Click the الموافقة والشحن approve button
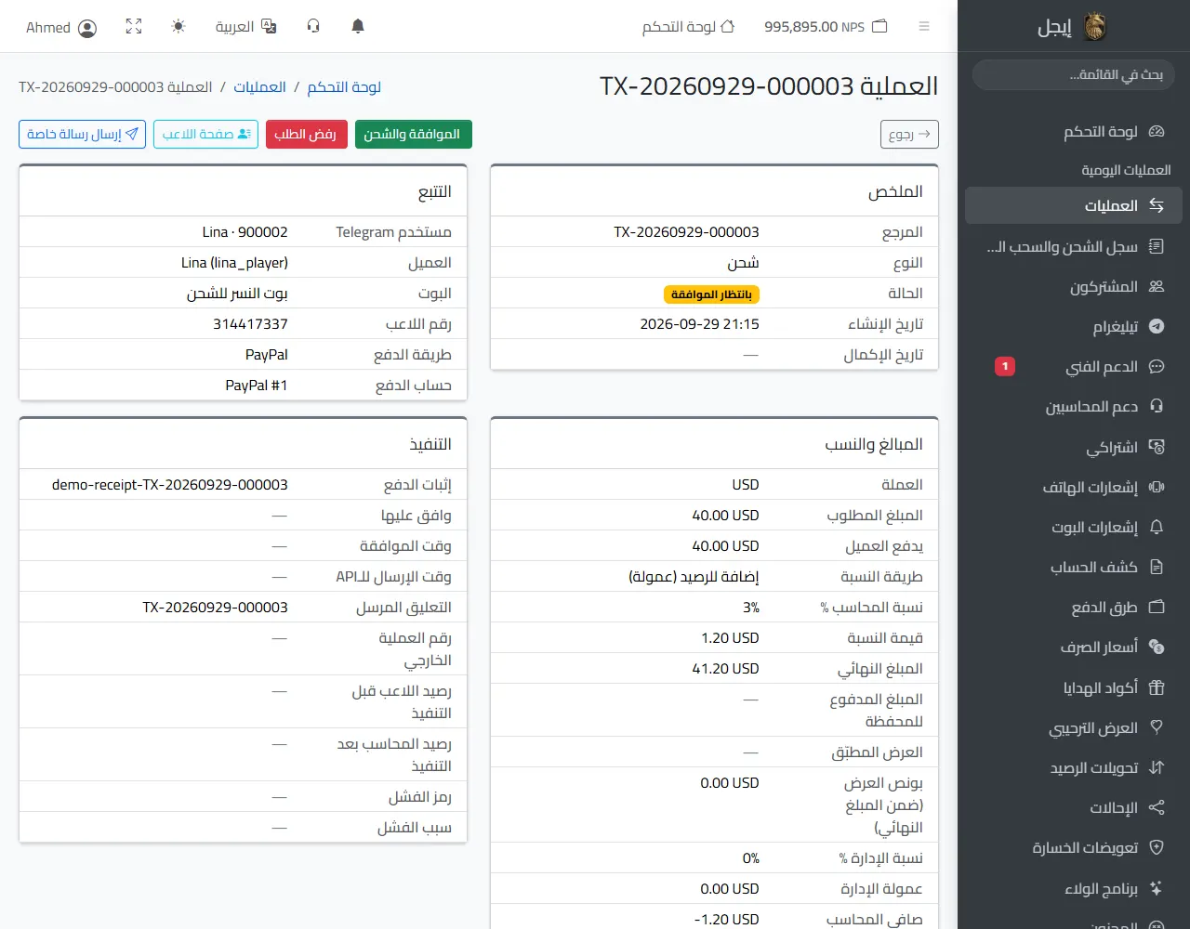The height and width of the screenshot is (929, 1190). (414, 134)
